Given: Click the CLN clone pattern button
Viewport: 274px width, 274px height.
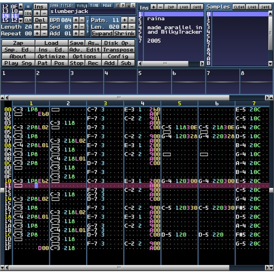Looking at the screenshot, I should [x=28, y=20].
